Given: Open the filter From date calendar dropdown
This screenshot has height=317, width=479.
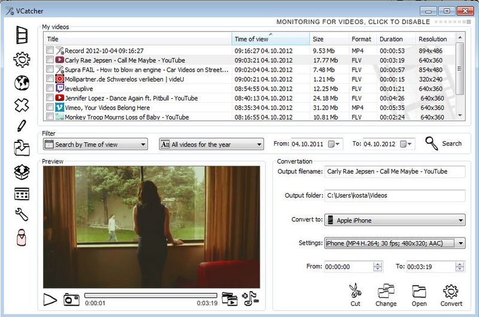Looking at the screenshot, I should point(334,144).
